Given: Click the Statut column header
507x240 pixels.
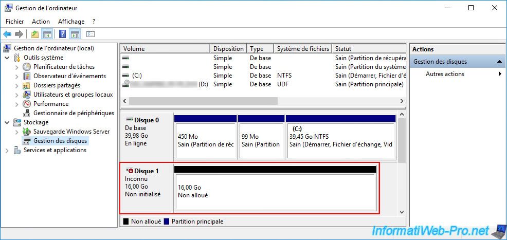Looking at the screenshot, I should point(368,49).
